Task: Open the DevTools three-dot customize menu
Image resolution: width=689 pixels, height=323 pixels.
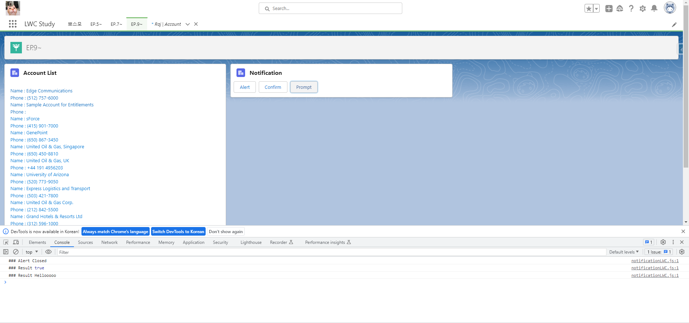Action: click(673, 242)
